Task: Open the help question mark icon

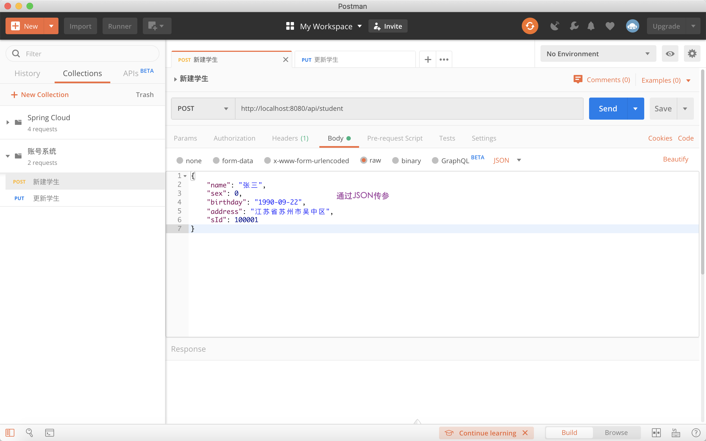Action: [x=696, y=432]
